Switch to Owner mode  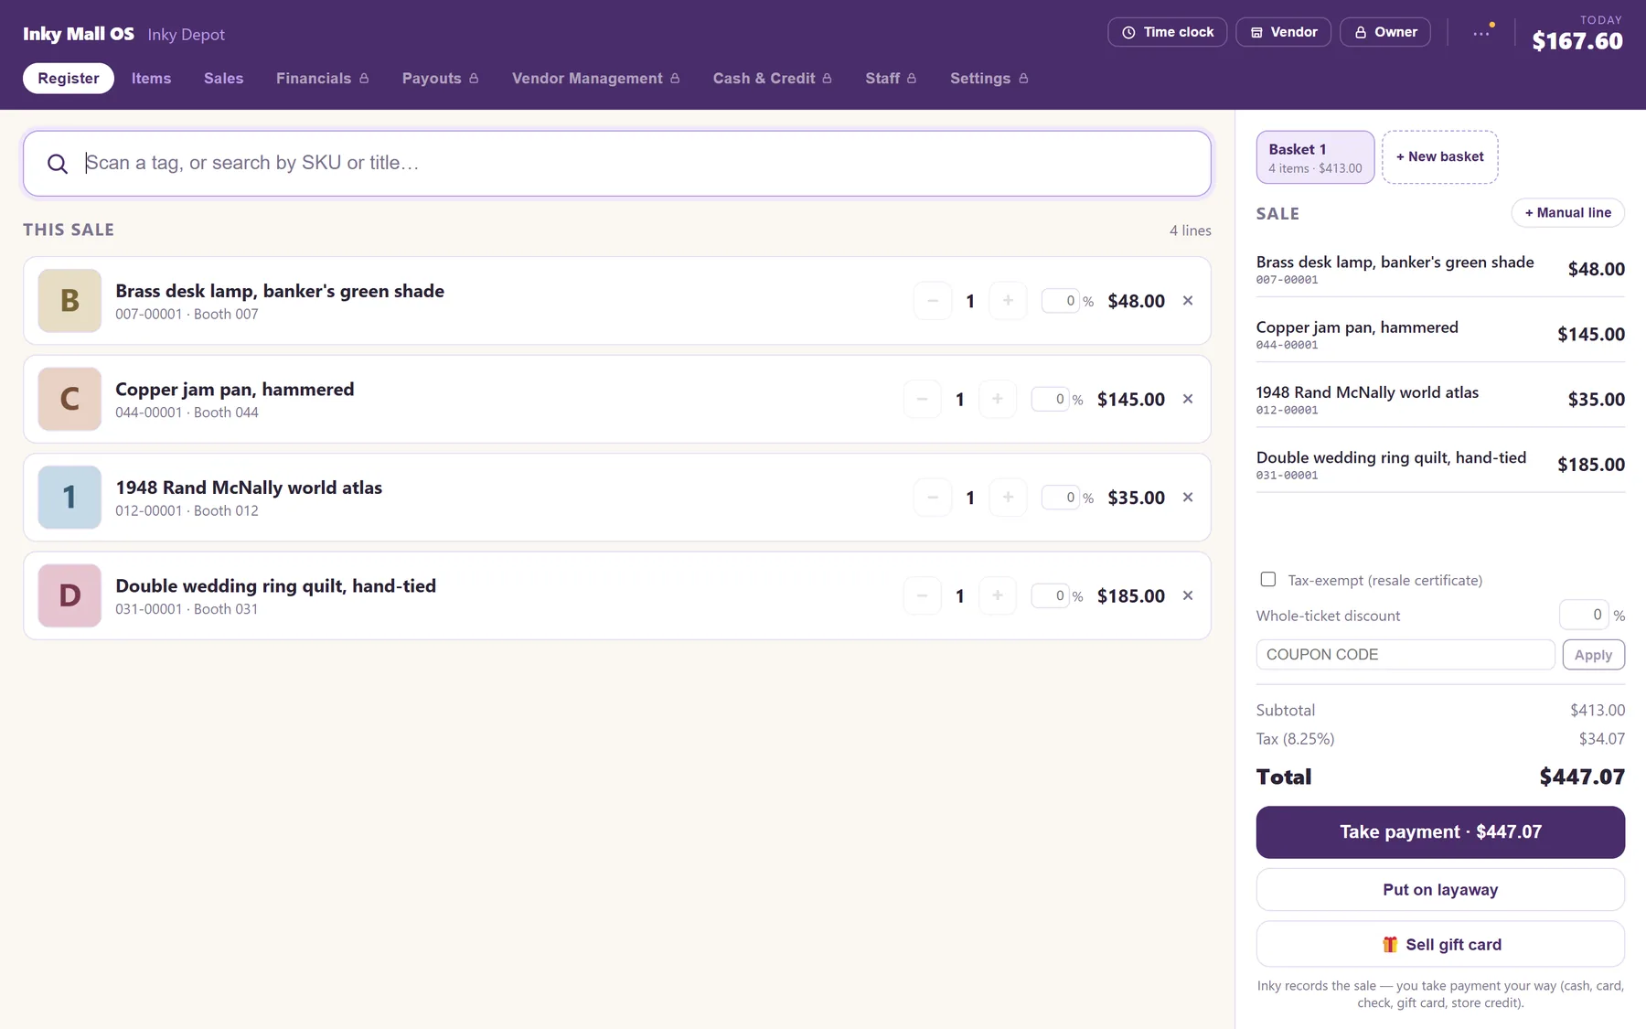tap(1385, 32)
